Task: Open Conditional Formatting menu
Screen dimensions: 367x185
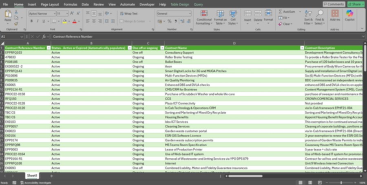Action: point(204,18)
